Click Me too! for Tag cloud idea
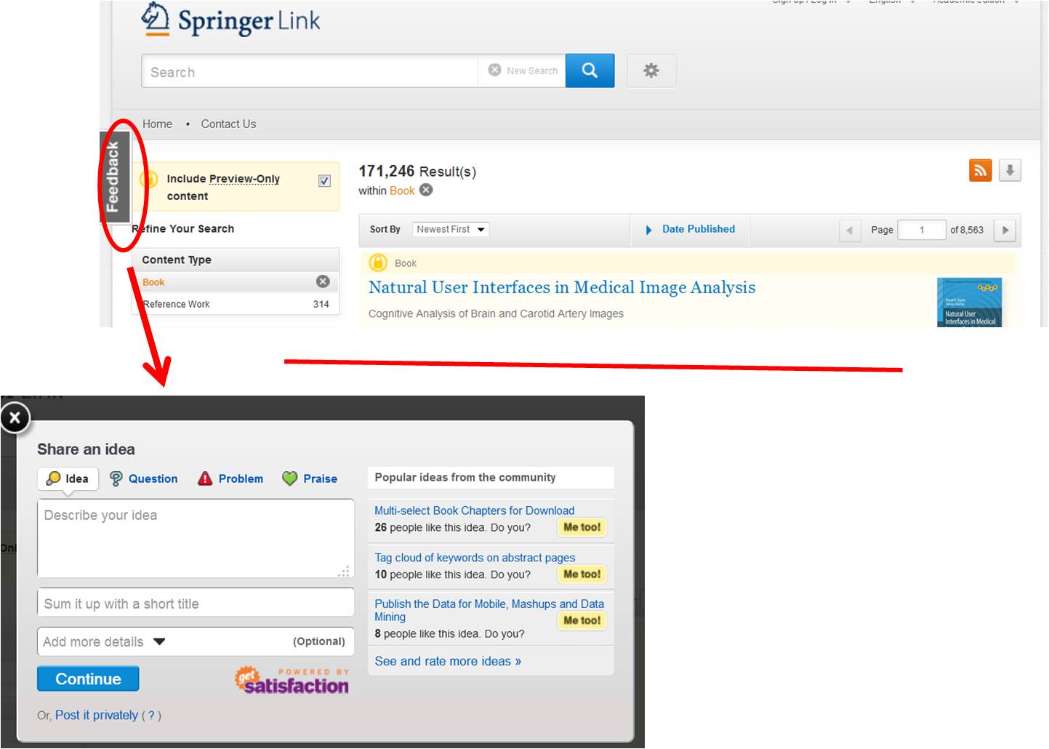Image resolution: width=1049 pixels, height=749 pixels. pos(582,574)
